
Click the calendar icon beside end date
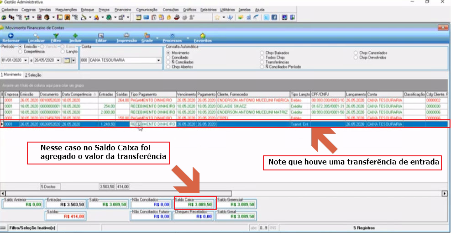67,60
